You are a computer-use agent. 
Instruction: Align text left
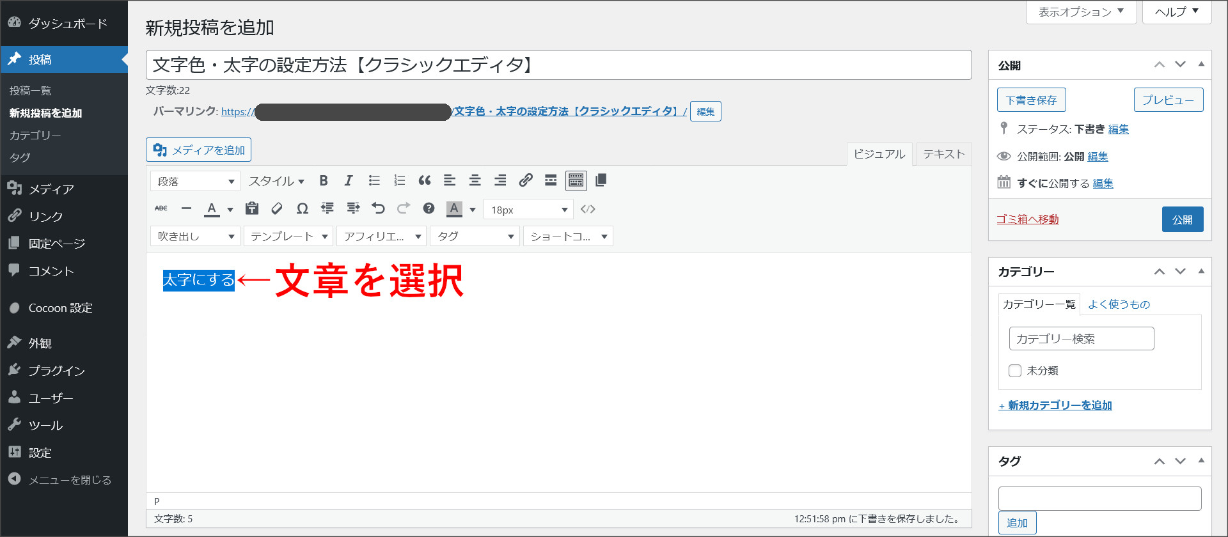pyautogui.click(x=450, y=181)
